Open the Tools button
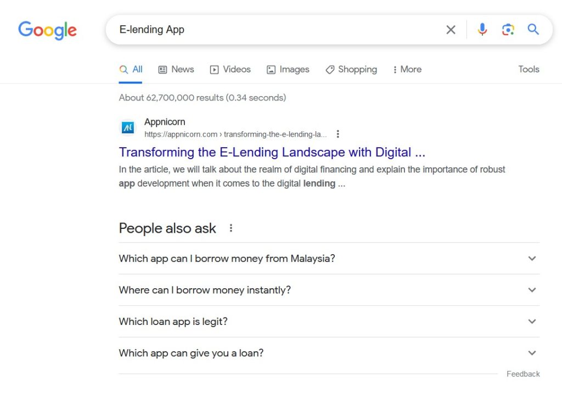562x404 pixels. [529, 70]
